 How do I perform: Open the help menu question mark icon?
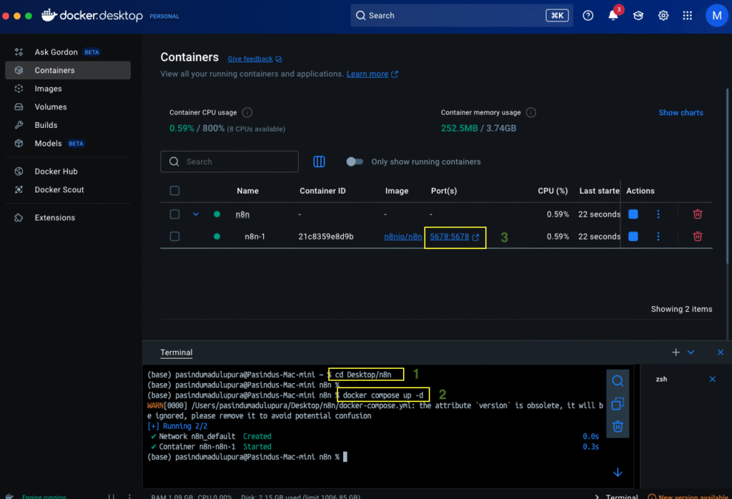588,16
